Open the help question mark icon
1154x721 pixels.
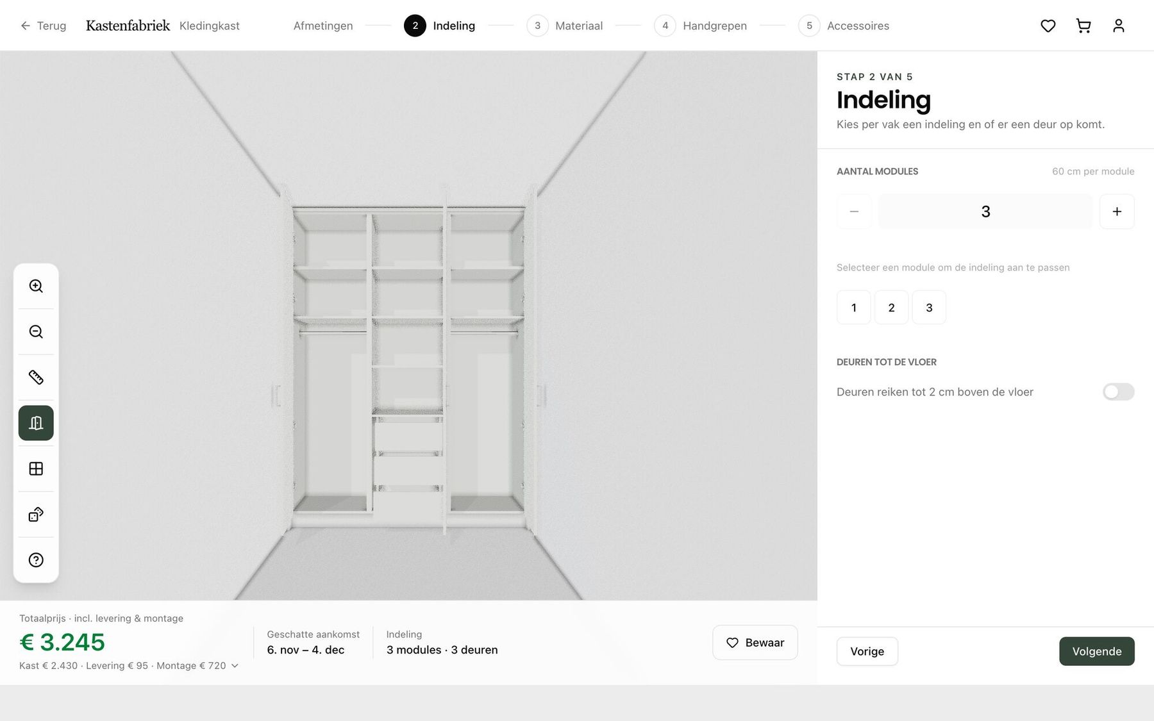coord(36,560)
